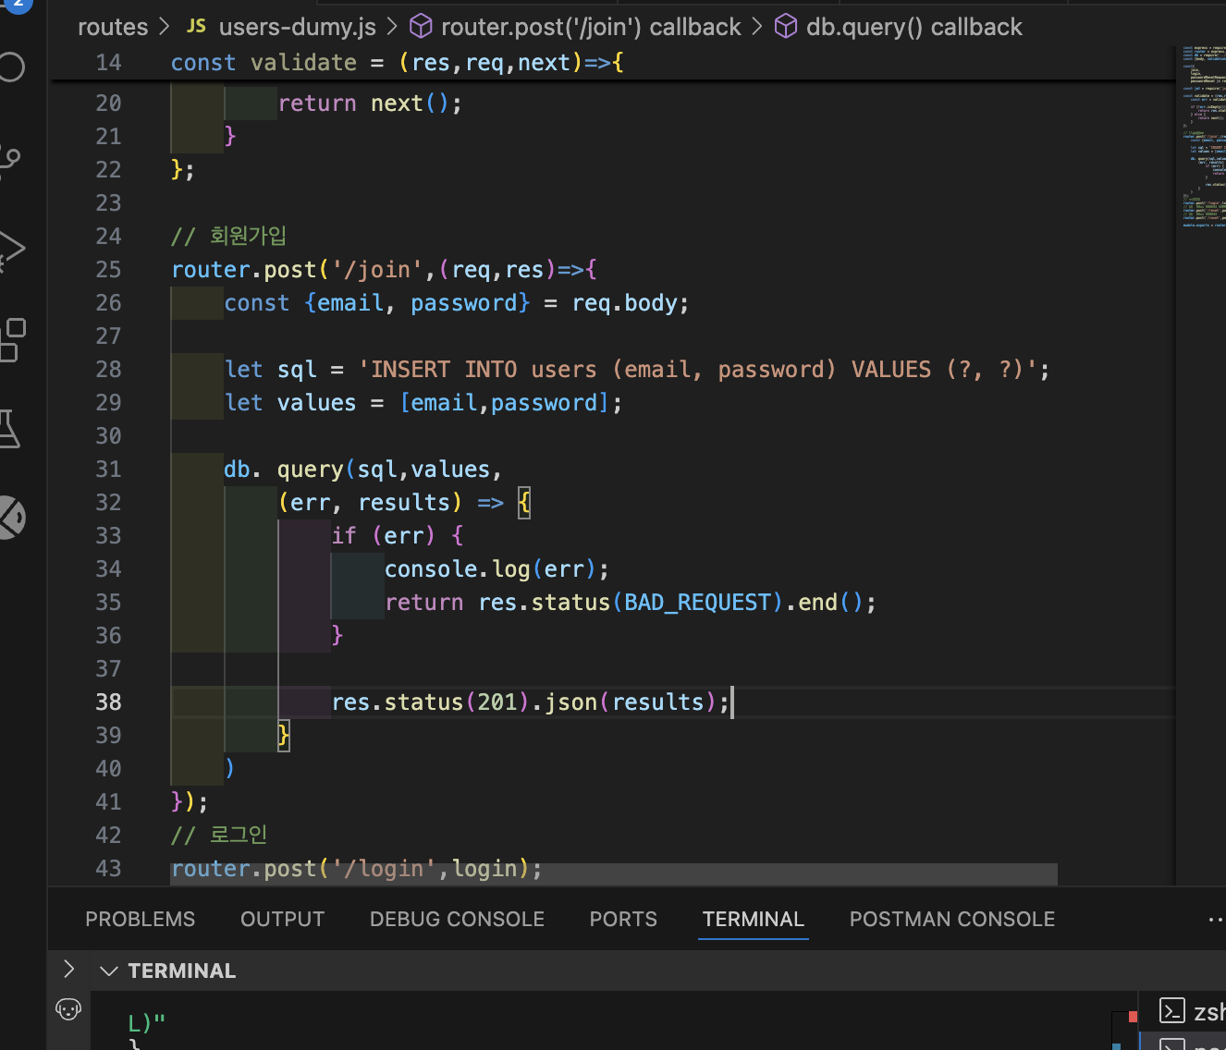
Task: Select the TERMINAL panel tab
Action: tap(754, 919)
